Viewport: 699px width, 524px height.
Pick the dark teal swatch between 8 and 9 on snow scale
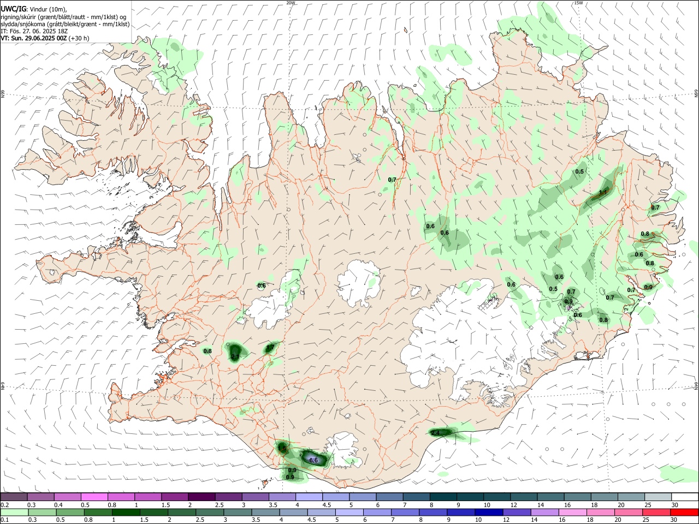coord(443,497)
